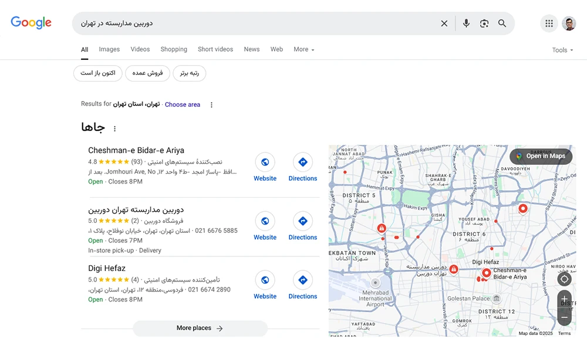
Task: Click Open in Maps button
Action: [x=541, y=156]
